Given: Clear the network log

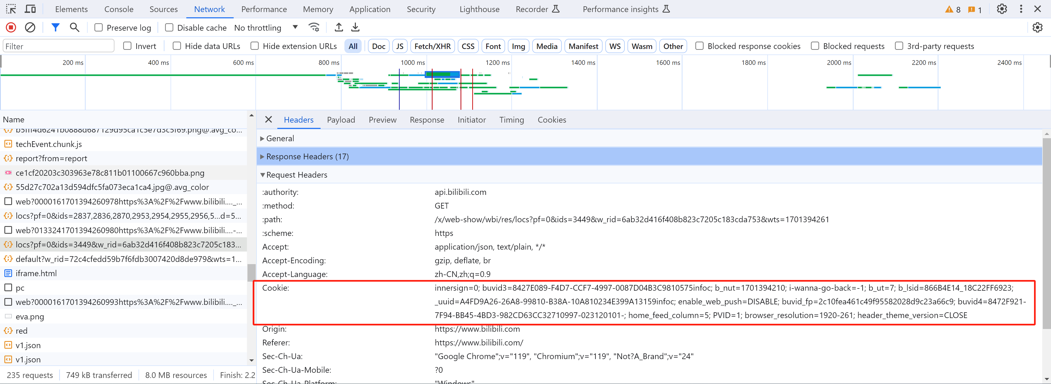Looking at the screenshot, I should pyautogui.click(x=30, y=27).
